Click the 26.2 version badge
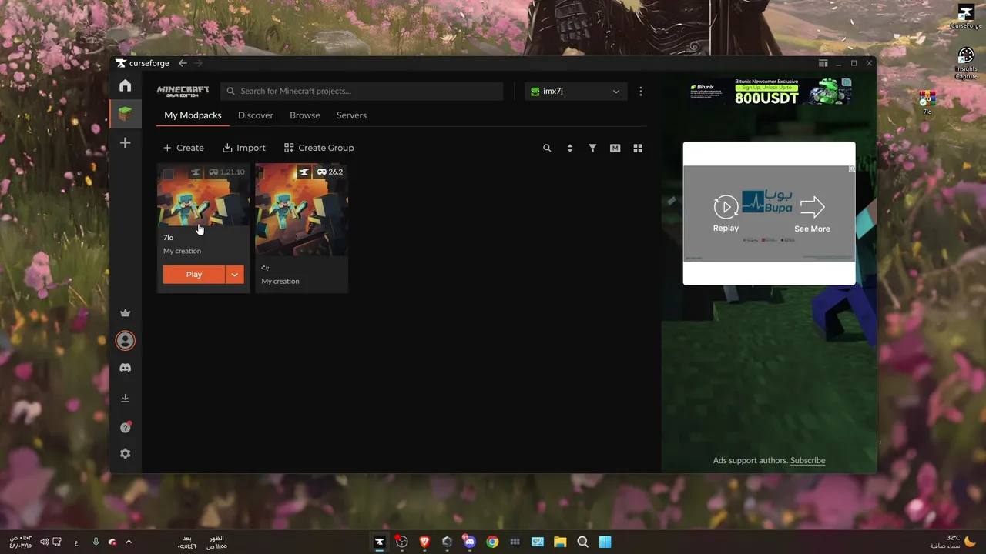Screen dimensions: 986x554 tap(330, 172)
